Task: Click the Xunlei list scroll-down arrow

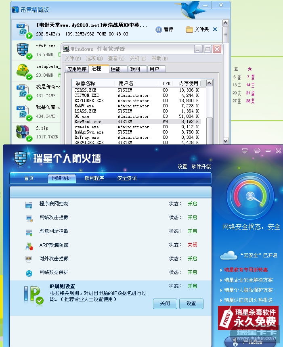Action: [x=225, y=141]
